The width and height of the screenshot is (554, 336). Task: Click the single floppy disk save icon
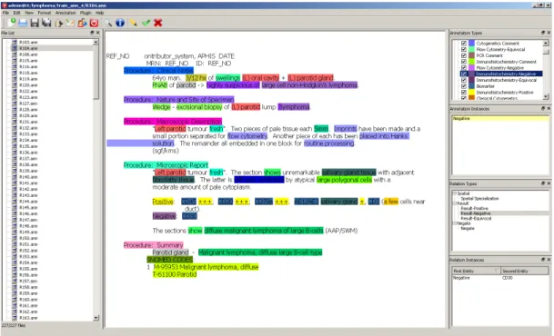pos(35,23)
